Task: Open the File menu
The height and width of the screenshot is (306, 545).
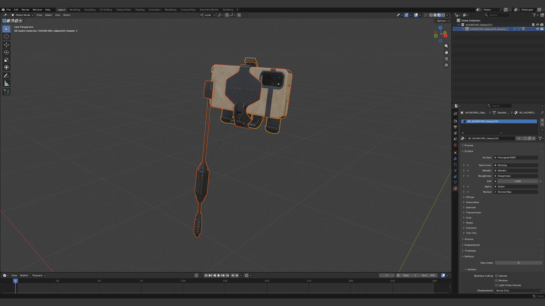Action: point(9,10)
